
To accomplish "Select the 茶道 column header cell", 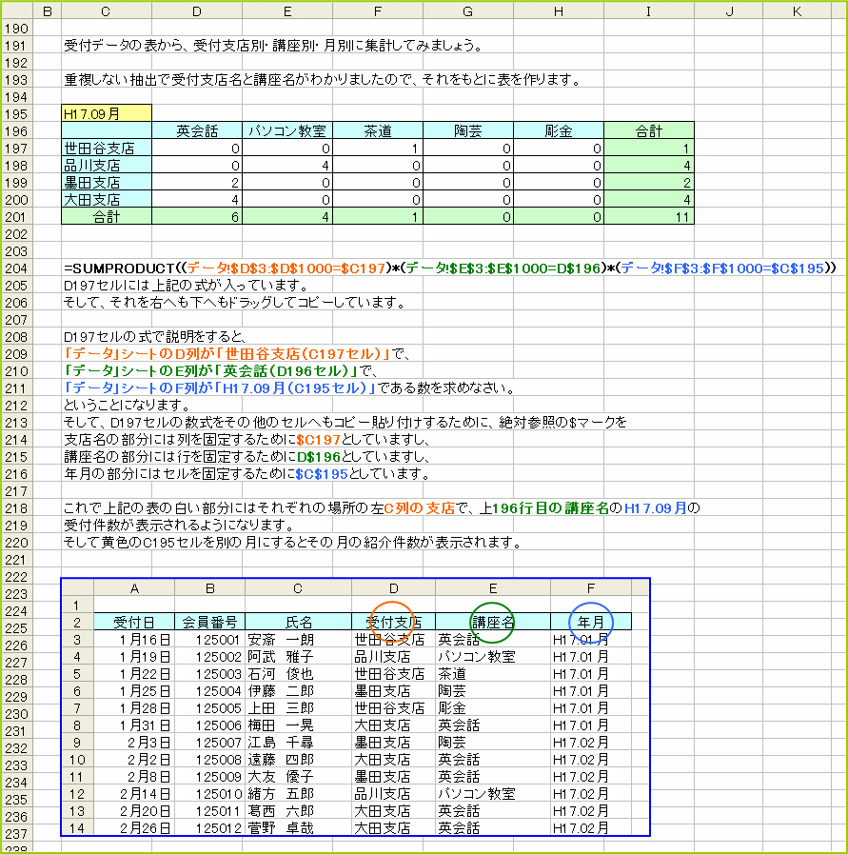I will (x=377, y=130).
